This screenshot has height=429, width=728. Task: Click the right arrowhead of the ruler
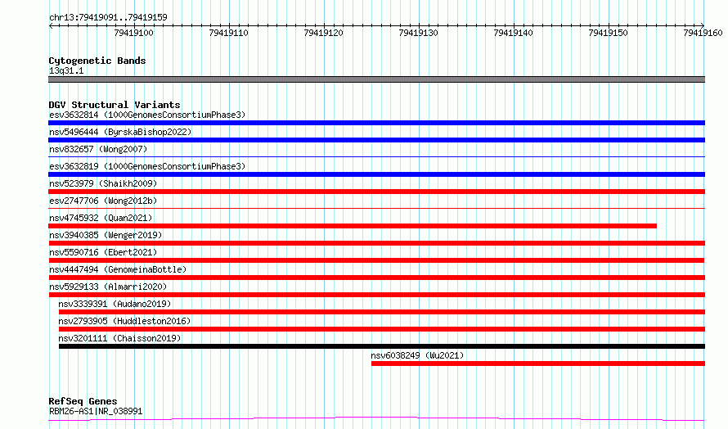pyautogui.click(x=703, y=26)
